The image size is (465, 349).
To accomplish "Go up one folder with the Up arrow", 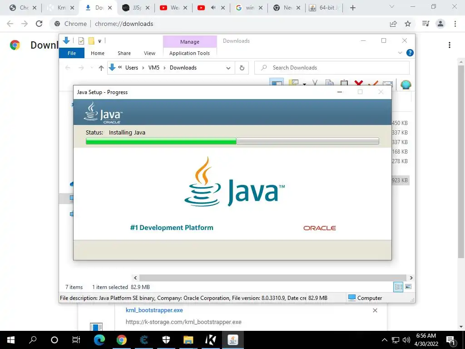I will 101,68.
